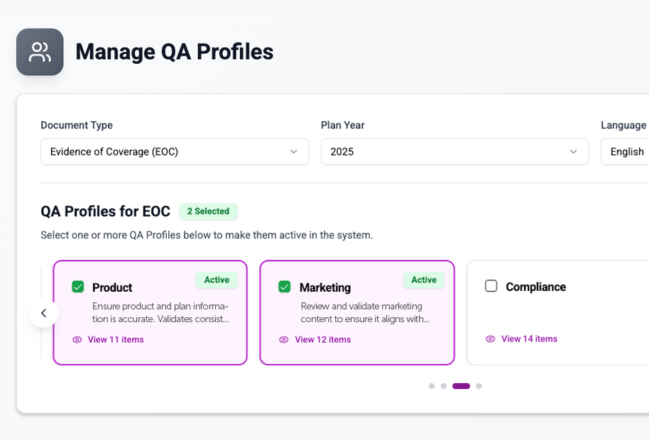The width and height of the screenshot is (649, 440).
Task: Check the Compliance QA profile checkbox
Action: [490, 286]
